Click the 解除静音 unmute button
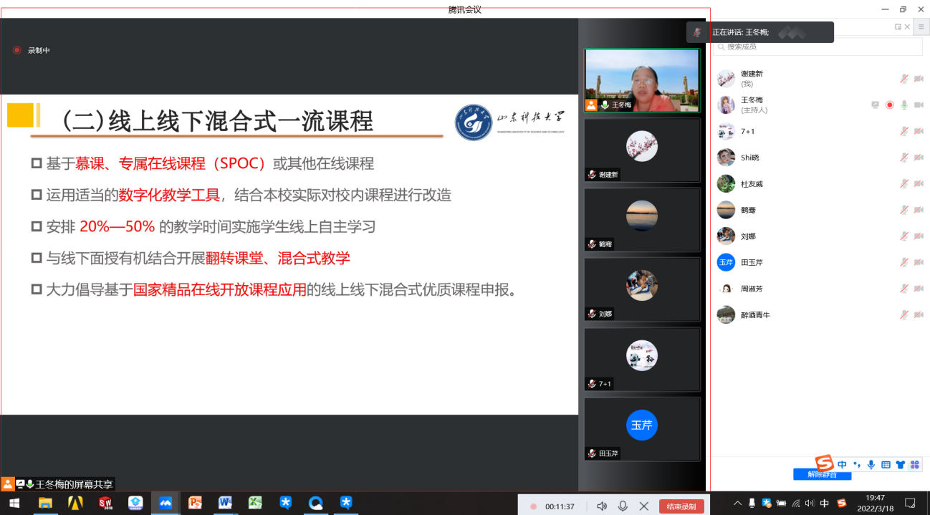Image resolution: width=930 pixels, height=515 pixels. tap(821, 474)
